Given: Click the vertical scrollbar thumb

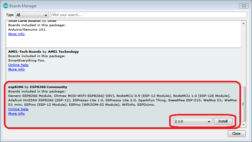Looking at the screenshot, I should (243, 104).
